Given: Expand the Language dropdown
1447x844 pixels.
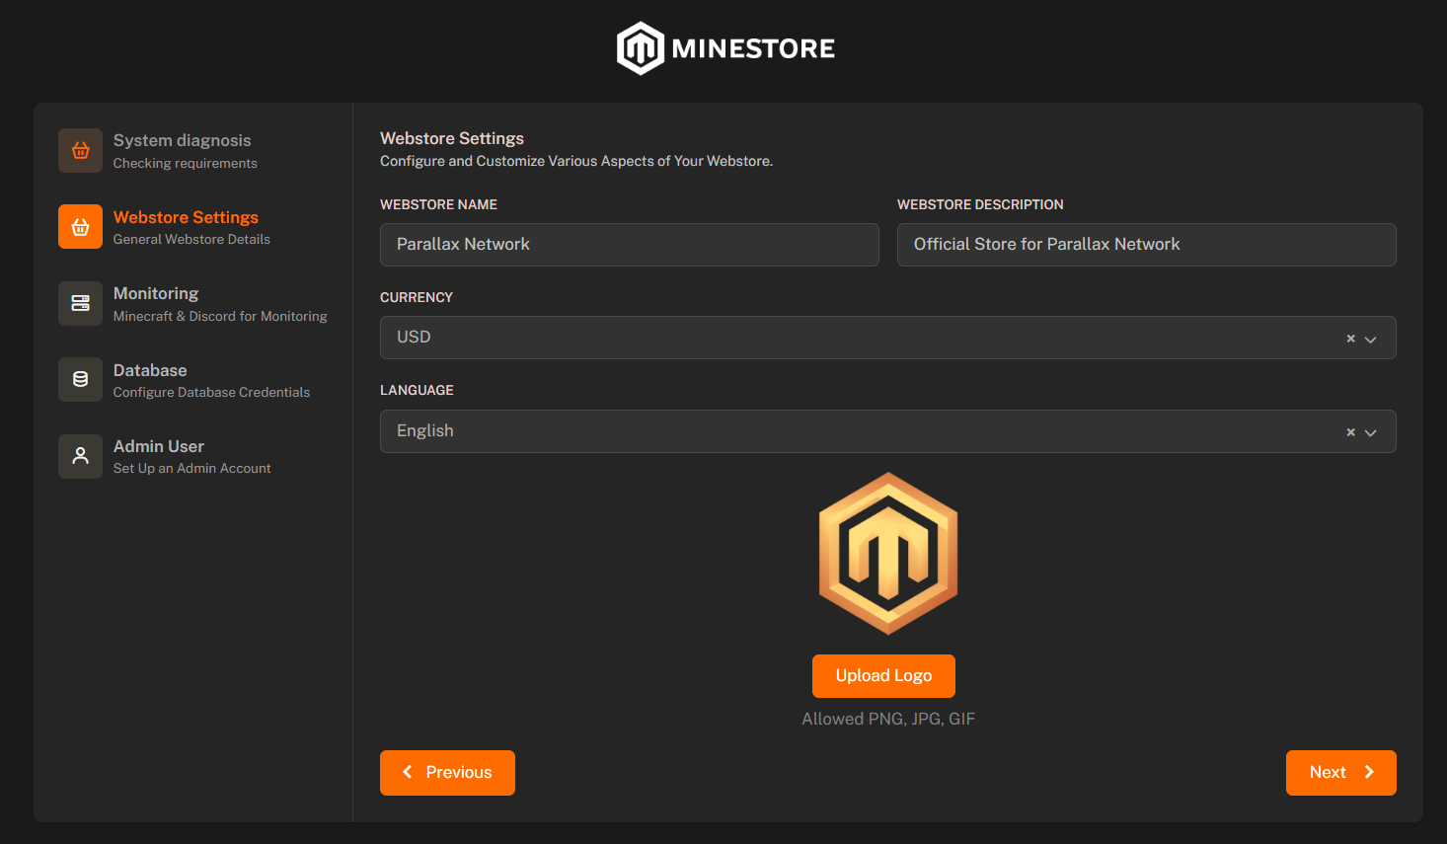Looking at the screenshot, I should [x=1371, y=431].
